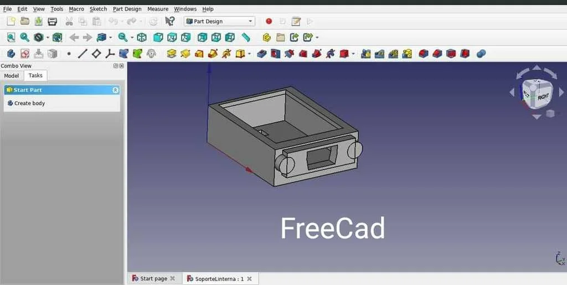Click the Create body link
Image resolution: width=567 pixels, height=285 pixels.
tap(29, 103)
